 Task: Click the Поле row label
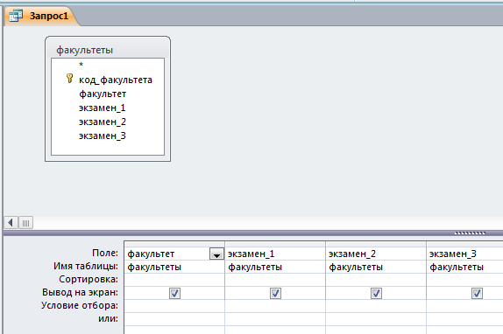click(x=105, y=253)
